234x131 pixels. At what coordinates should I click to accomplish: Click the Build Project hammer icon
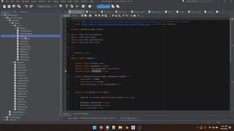coord(67,7)
